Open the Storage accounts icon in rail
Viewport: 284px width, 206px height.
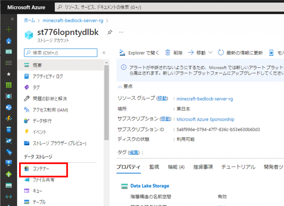pos(9,185)
